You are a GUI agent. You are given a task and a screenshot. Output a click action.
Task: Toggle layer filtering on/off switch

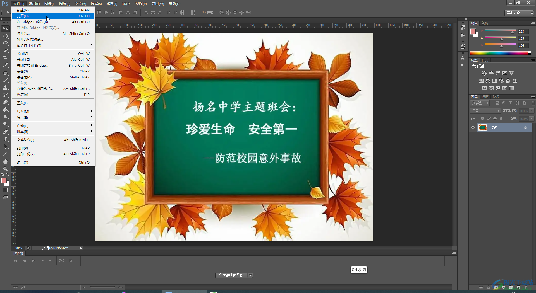tap(533, 103)
